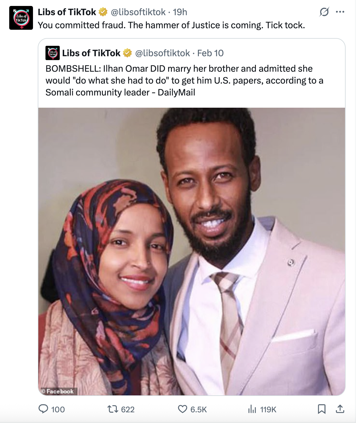Click the quoted Libs of TikTok name
The image size is (356, 423).
(x=91, y=53)
